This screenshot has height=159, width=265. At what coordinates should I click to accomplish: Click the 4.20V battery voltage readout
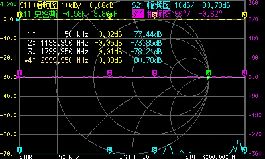[x=8, y=4]
